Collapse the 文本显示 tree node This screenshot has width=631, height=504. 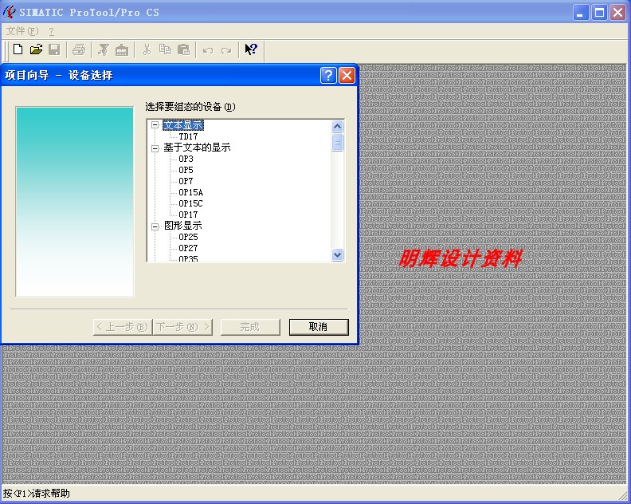(x=155, y=125)
